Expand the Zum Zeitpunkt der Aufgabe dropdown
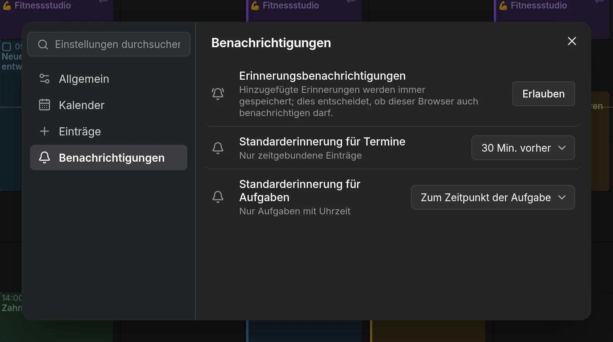The image size is (613, 342). 493,197
